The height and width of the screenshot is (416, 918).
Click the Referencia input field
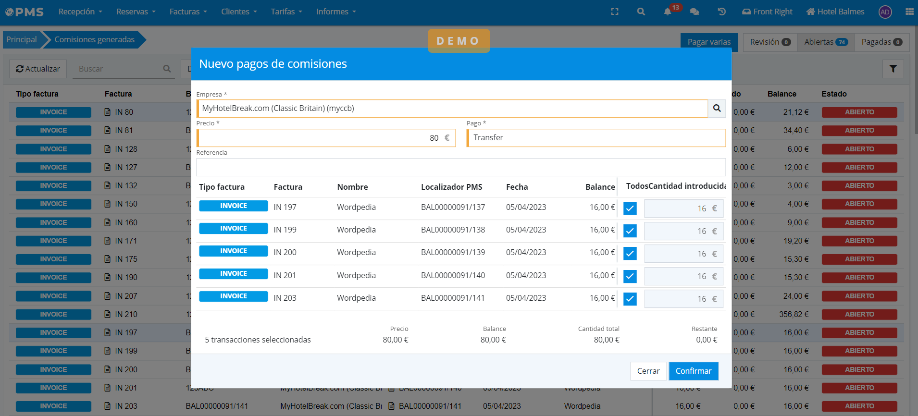click(x=460, y=167)
